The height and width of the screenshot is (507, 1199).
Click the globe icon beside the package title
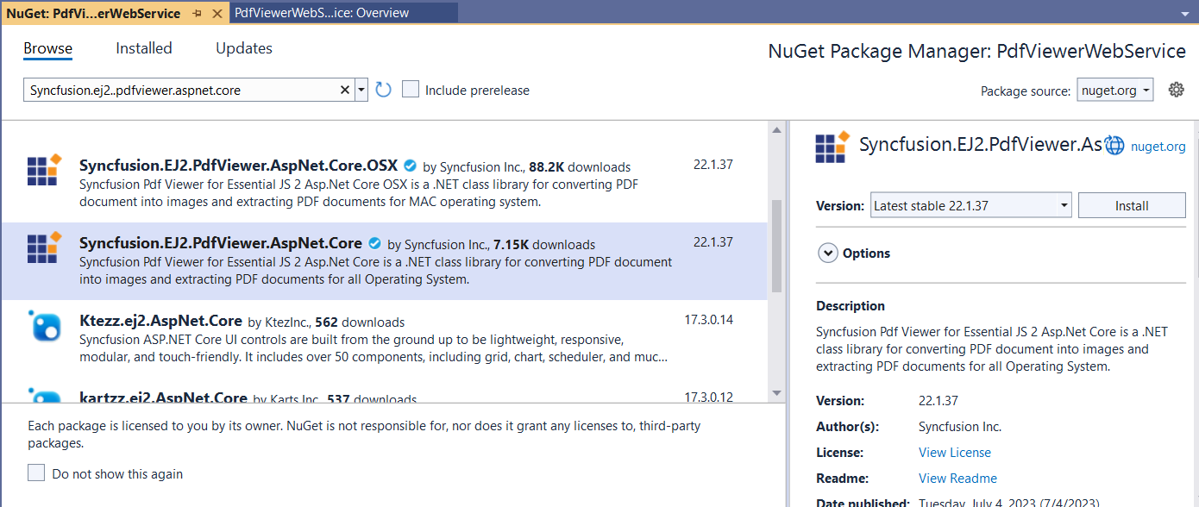1114,144
